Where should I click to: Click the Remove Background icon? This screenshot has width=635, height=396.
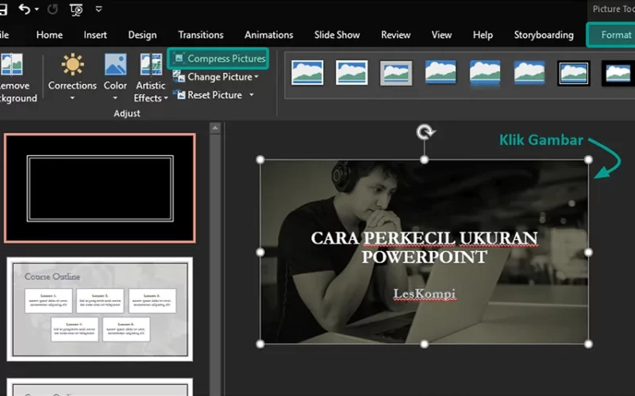tap(12, 65)
